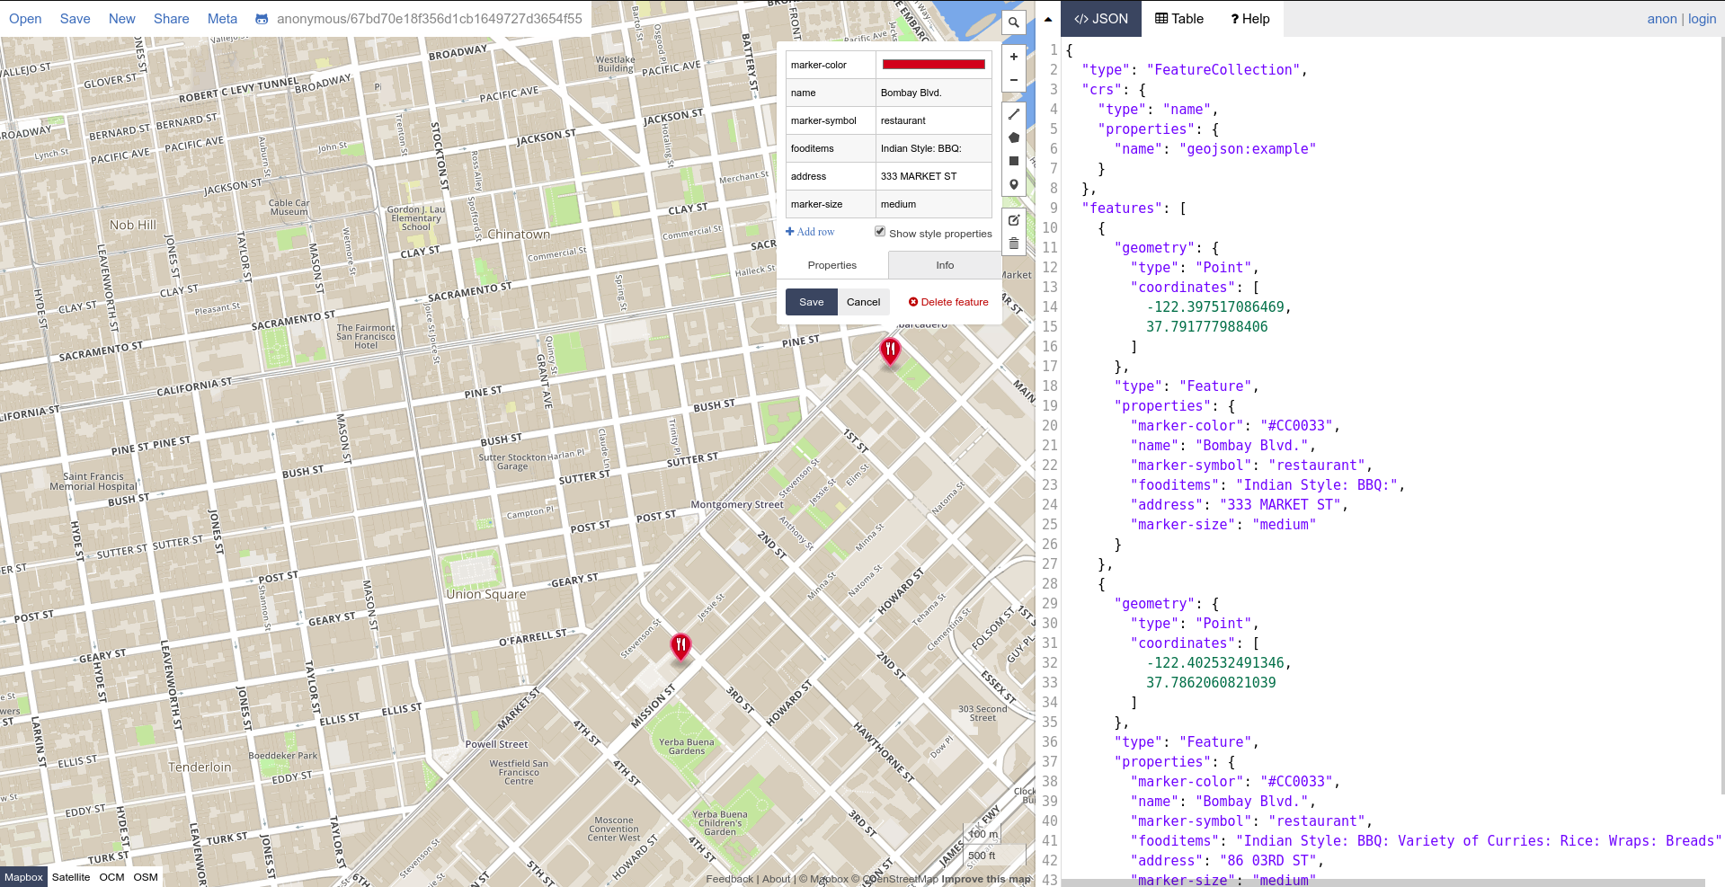Select the polygon drawing tool
The image size is (1725, 887).
click(x=1013, y=137)
